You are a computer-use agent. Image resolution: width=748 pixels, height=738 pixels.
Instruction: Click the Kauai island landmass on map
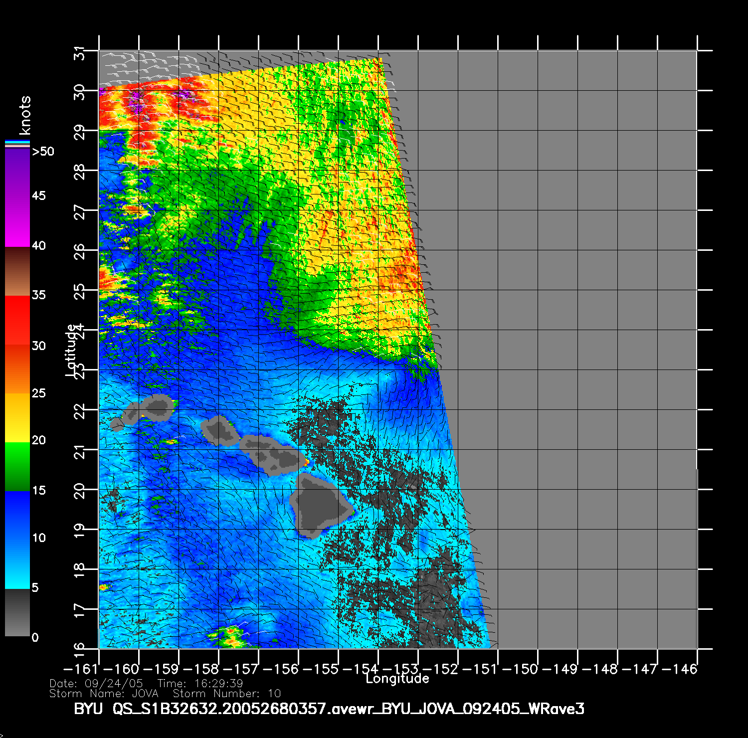159,407
